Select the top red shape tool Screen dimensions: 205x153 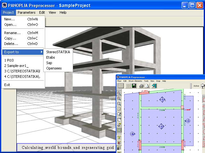(204, 100)
